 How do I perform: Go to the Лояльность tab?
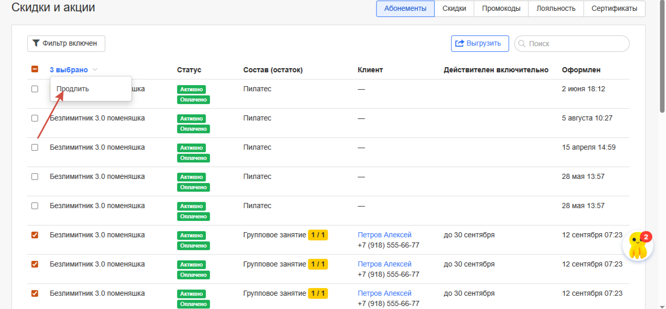556,9
